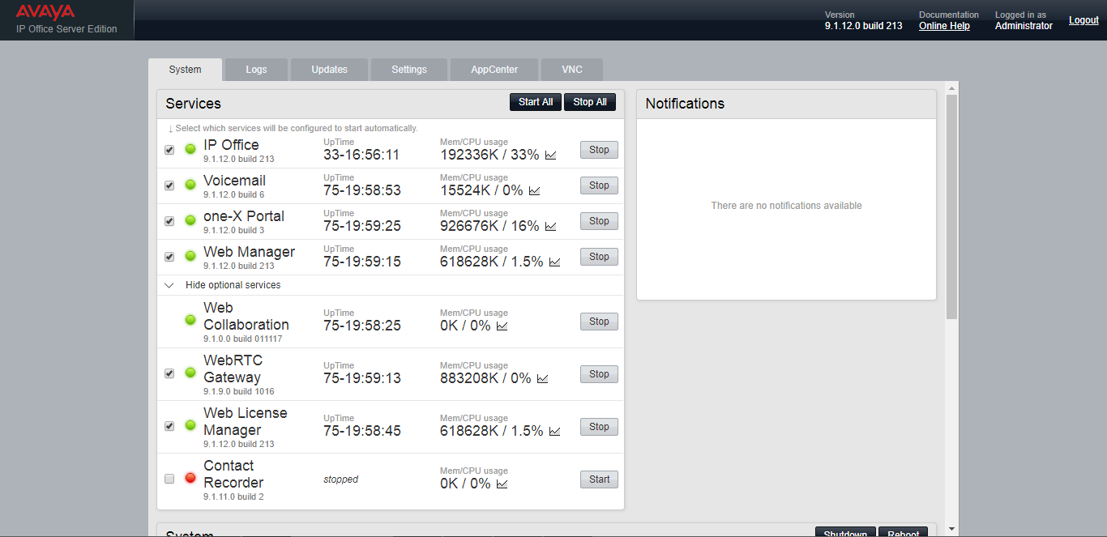Click the green status light for Web Manager

(x=190, y=256)
